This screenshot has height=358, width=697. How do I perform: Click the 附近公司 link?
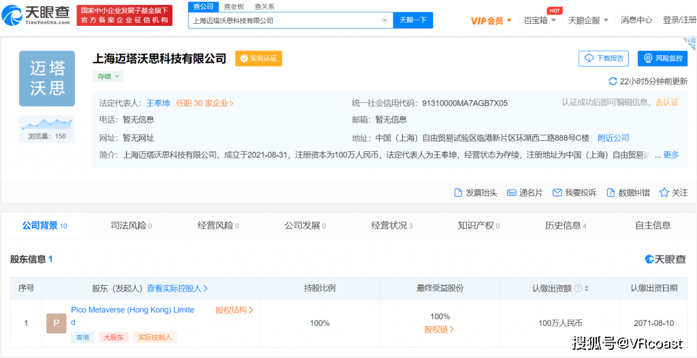613,137
